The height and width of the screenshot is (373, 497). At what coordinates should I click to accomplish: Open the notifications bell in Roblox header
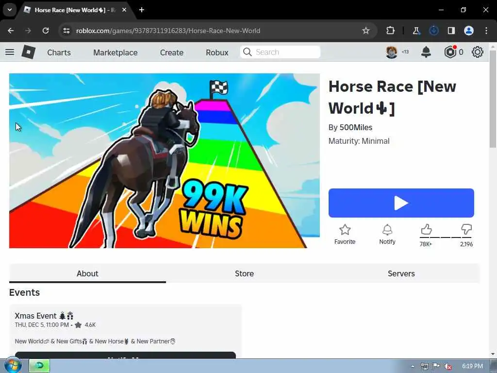pyautogui.click(x=426, y=52)
